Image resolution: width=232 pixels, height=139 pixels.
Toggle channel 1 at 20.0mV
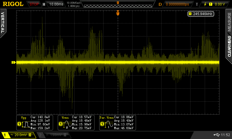tap(18, 135)
